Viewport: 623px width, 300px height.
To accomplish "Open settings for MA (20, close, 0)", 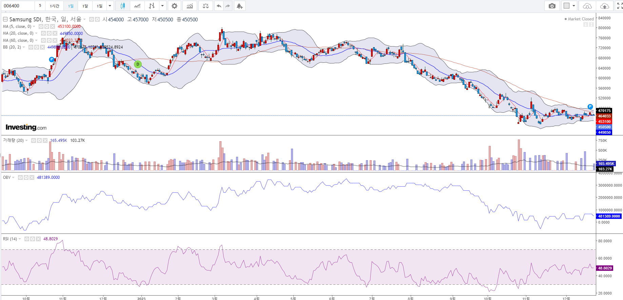I will [x=49, y=33].
